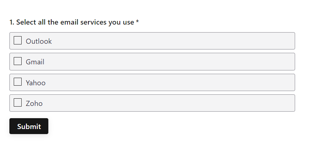Enable the Yahoo checkbox
Screen dimensions: 311x146
(18, 82)
